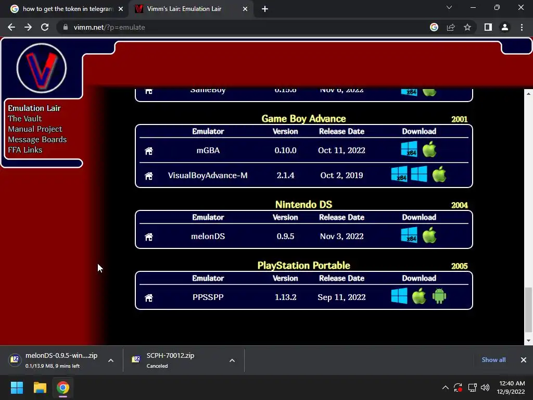Screen dimensions: 533x400
Task: Click the scrollbar down arrow
Action: pyautogui.click(x=528, y=341)
